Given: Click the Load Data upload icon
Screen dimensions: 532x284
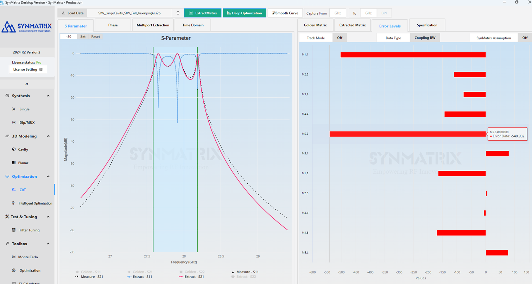Looking at the screenshot, I should (x=63, y=13).
